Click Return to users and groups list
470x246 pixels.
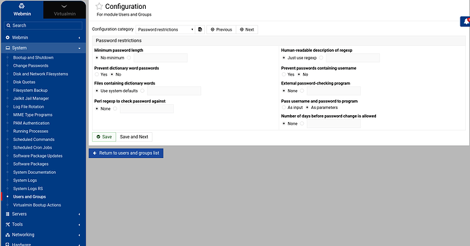pyautogui.click(x=126, y=153)
